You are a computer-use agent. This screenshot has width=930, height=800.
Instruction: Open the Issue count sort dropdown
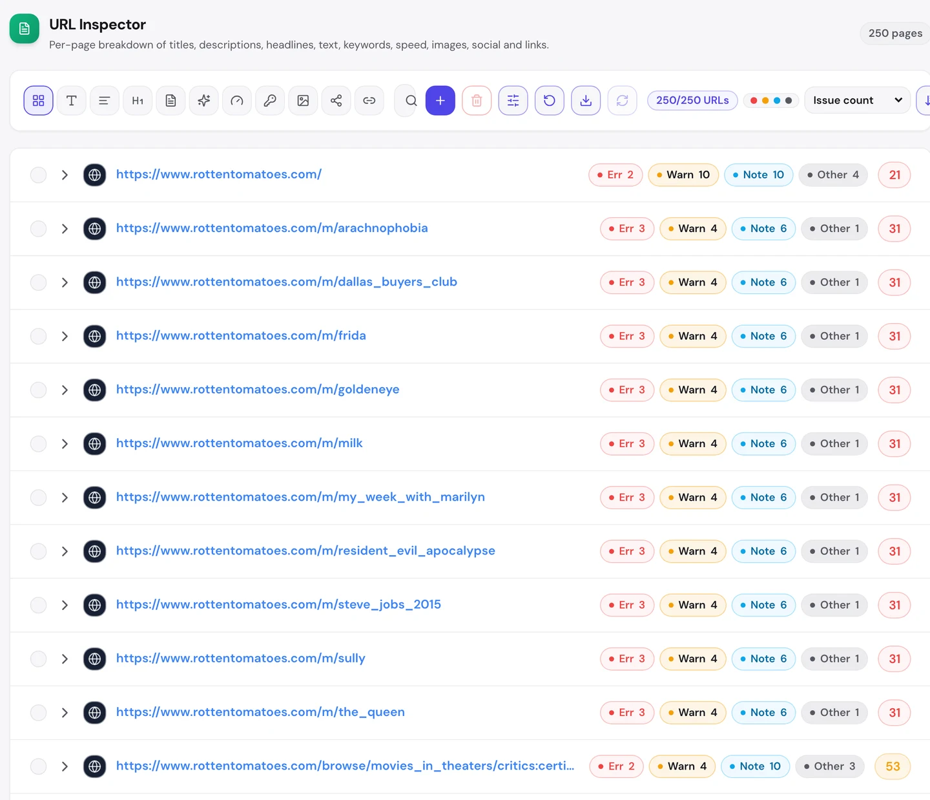(x=857, y=100)
